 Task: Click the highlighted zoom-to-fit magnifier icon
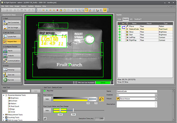[86, 10]
